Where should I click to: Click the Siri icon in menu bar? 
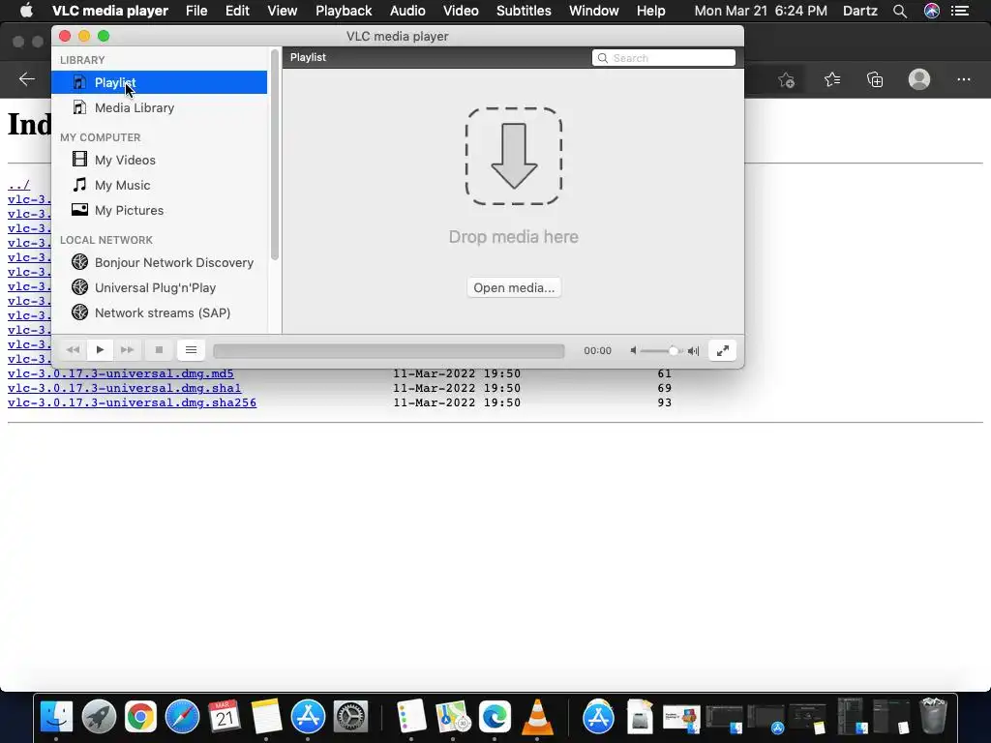(x=932, y=11)
